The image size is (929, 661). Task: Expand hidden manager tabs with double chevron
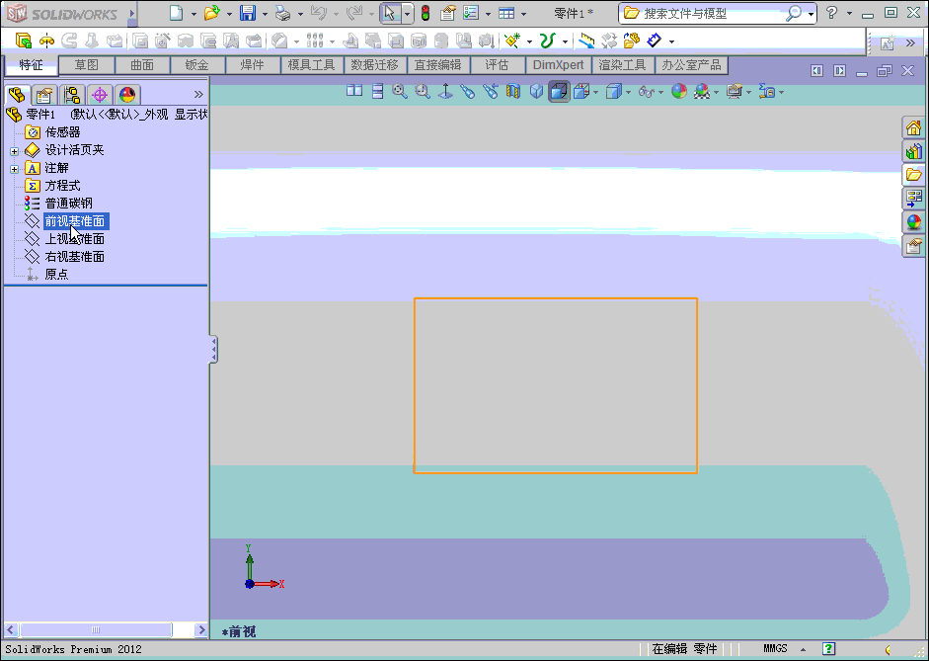198,94
